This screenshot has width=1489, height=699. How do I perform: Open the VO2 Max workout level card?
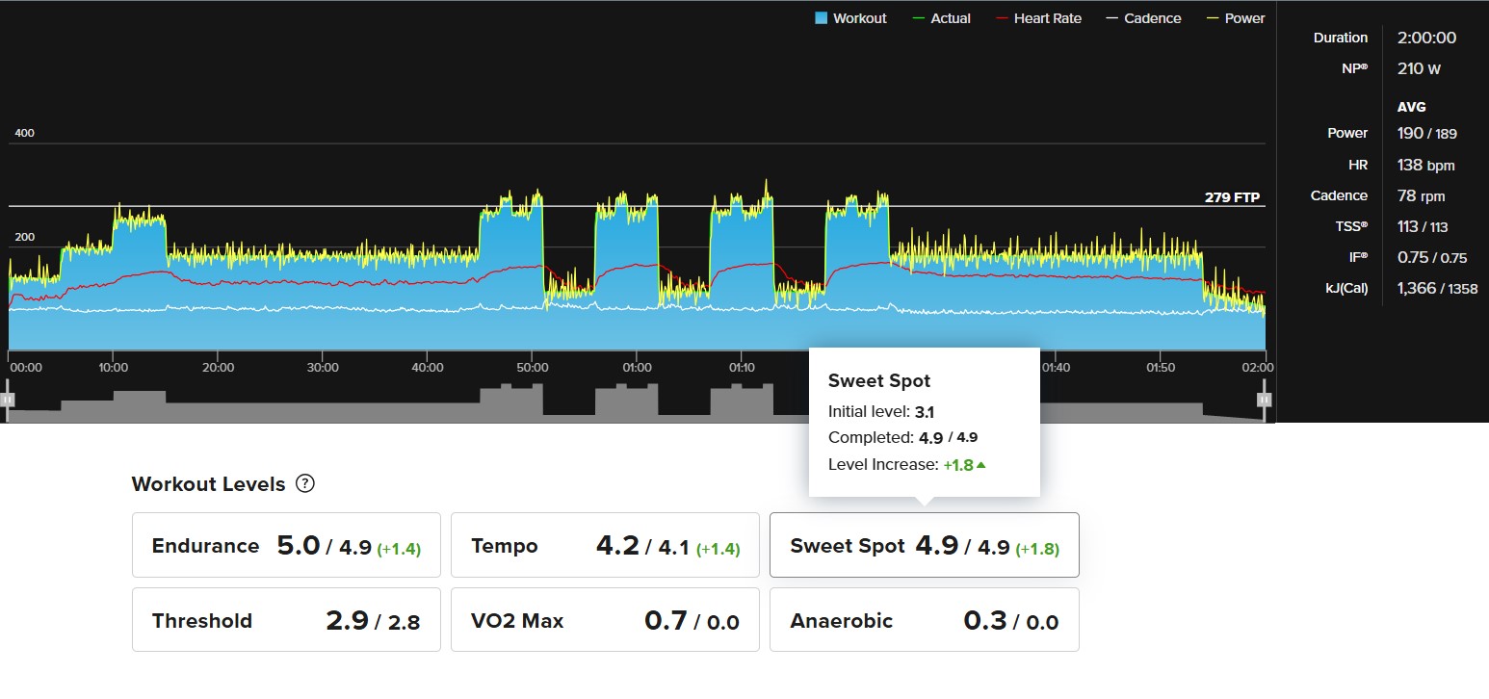605,620
